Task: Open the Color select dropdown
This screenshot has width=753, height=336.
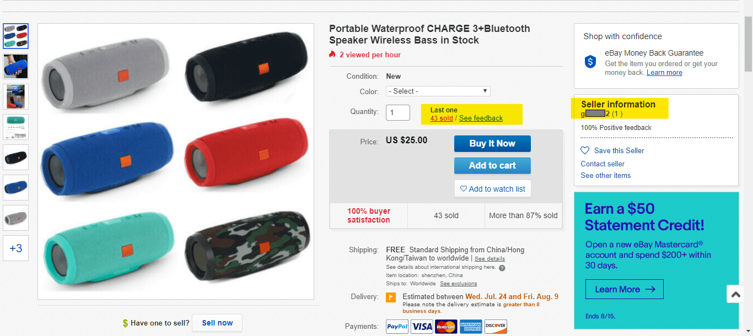Action: click(x=438, y=91)
